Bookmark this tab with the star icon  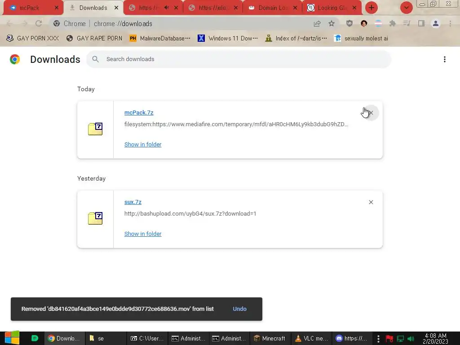pos(332,23)
